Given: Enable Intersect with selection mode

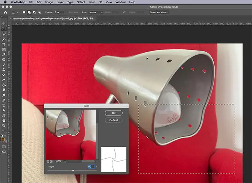Looking at the screenshot, I should tap(40, 12).
